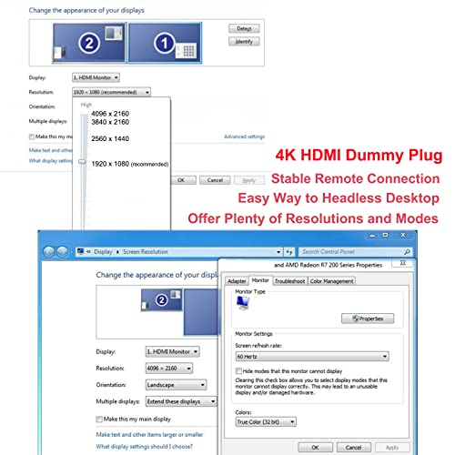The image size is (455, 455).
Task: Open 'What display settings should I choose?' link
Action: point(145,447)
